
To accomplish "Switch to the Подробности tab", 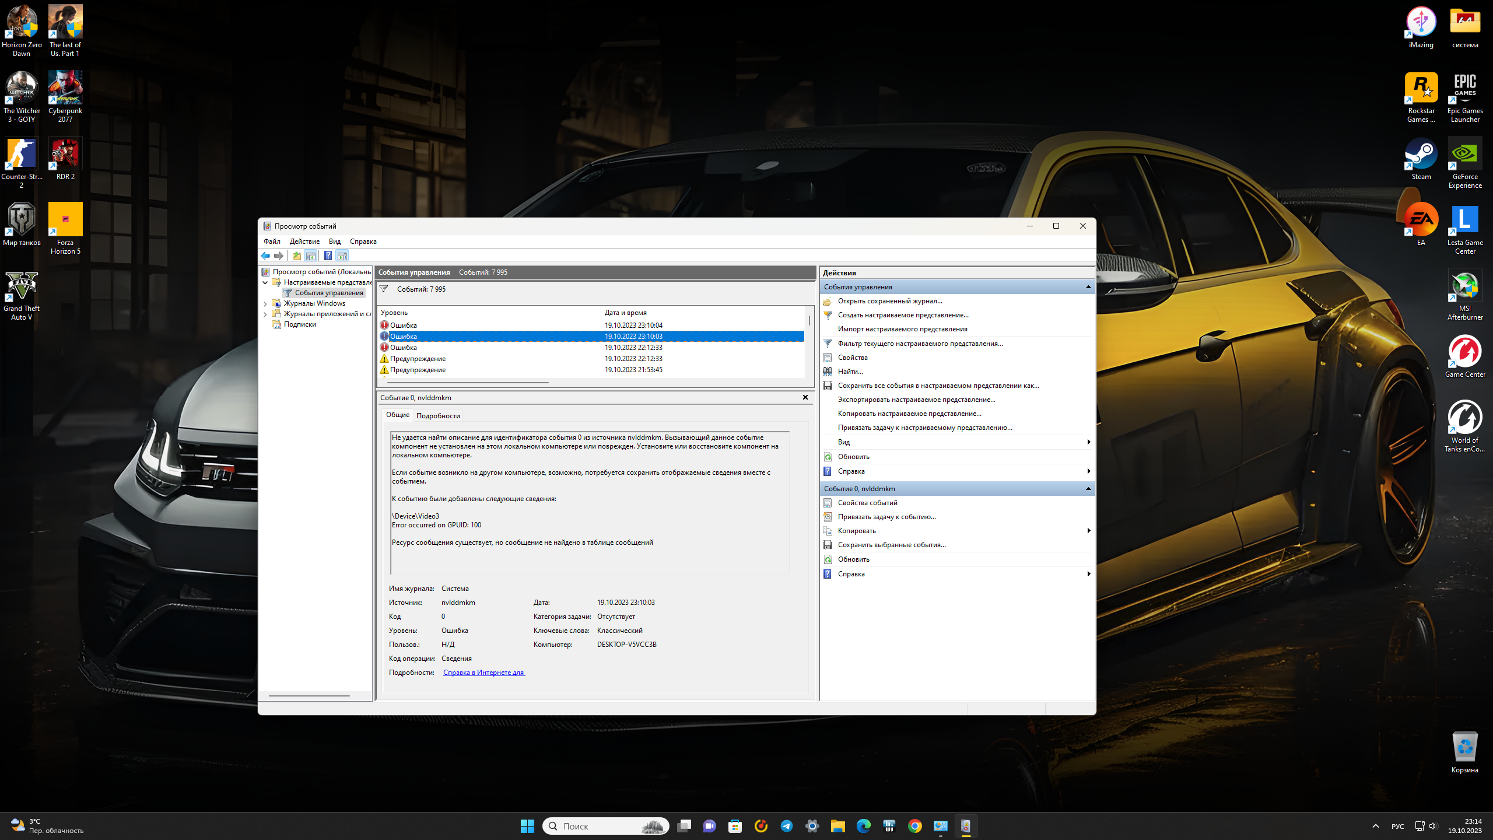I will point(438,416).
